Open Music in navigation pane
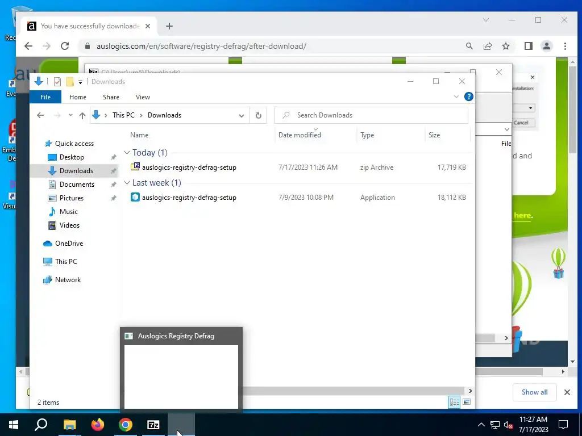The image size is (582, 436). [69, 212]
